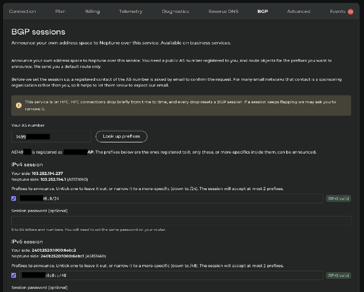
Task: Switch to the Plan tab
Action: (x=60, y=11)
